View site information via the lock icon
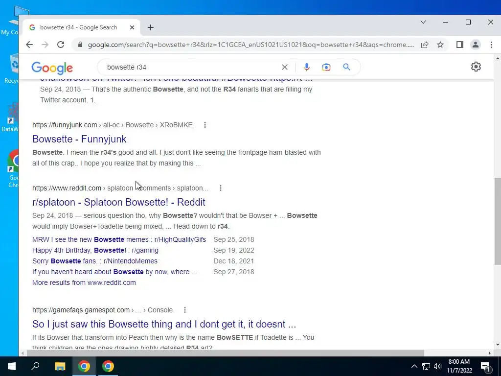Image resolution: width=501 pixels, height=376 pixels. tap(80, 45)
